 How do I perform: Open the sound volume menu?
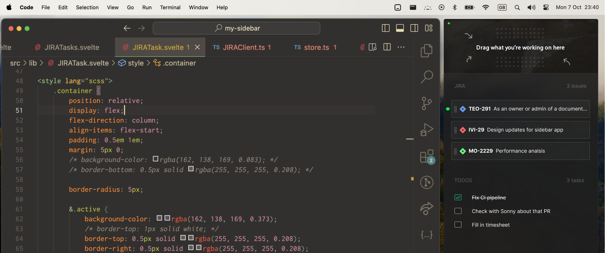tap(531, 7)
